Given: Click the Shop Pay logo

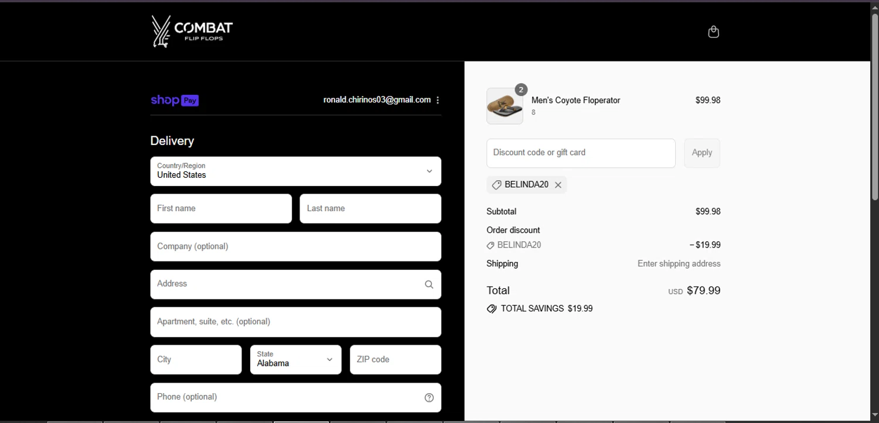Looking at the screenshot, I should pyautogui.click(x=175, y=100).
